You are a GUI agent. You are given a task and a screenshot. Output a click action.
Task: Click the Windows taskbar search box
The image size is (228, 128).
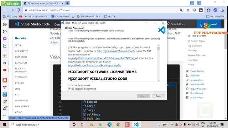[x=39, y=124]
